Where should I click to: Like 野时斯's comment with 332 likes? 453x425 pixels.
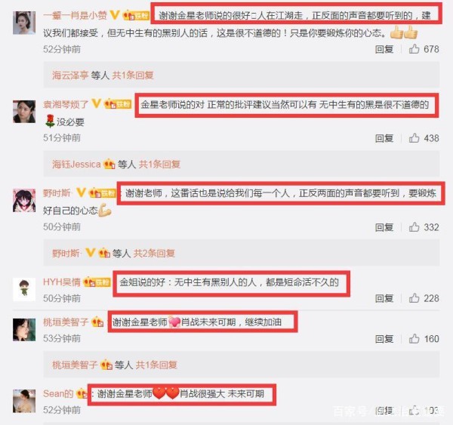[414, 227]
